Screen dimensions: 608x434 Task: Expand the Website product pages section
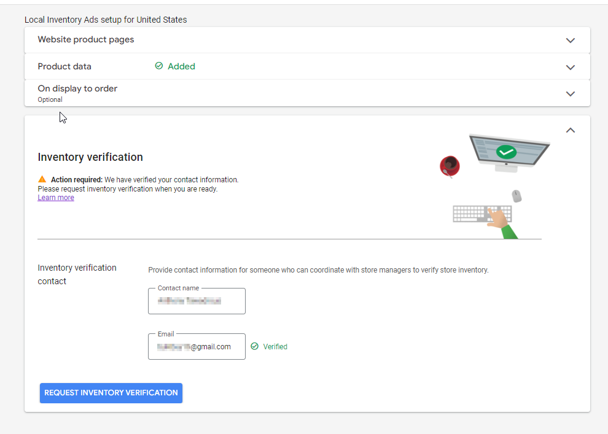570,40
